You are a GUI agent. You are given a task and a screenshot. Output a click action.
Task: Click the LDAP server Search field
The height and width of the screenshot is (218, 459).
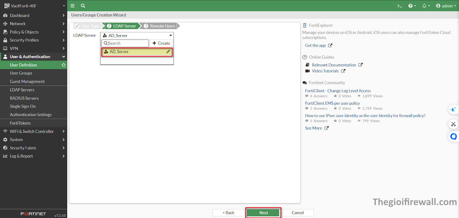[125, 43]
